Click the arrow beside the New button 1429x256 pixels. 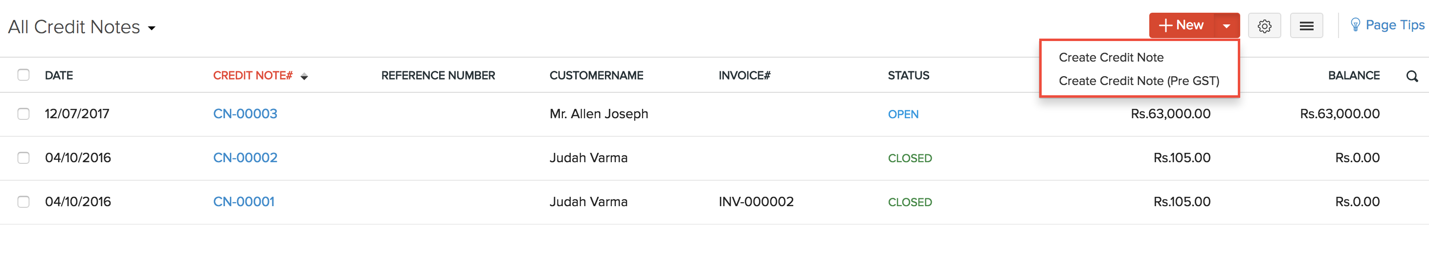click(x=1227, y=26)
